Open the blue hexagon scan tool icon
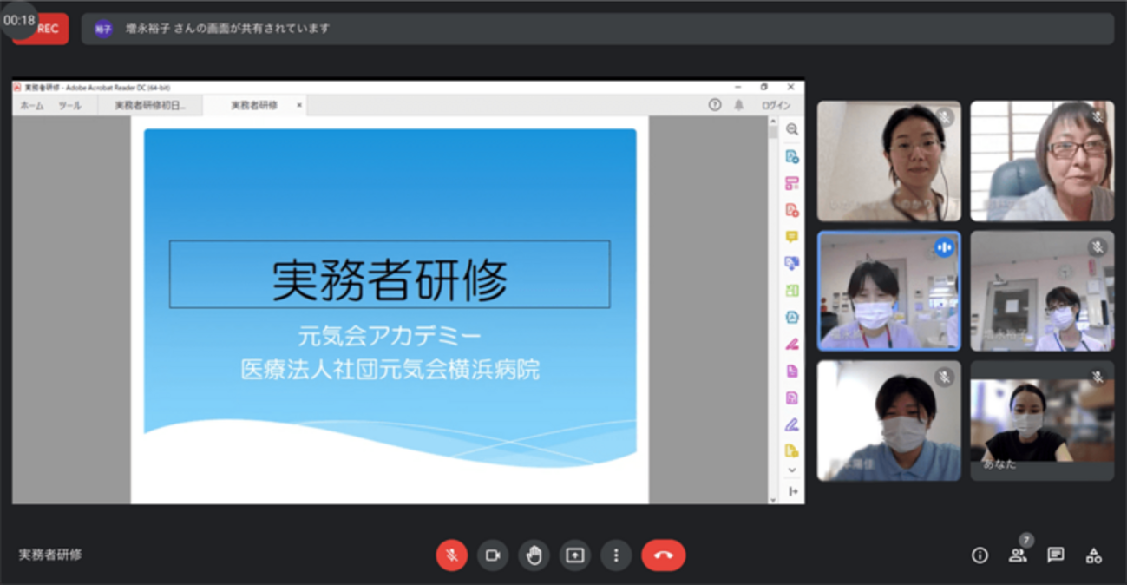Viewport: 1127px width, 585px height. 792,318
